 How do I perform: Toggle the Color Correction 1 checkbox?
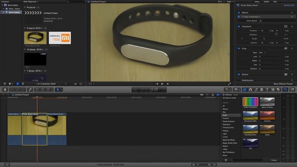239,17
